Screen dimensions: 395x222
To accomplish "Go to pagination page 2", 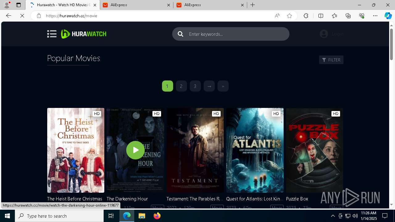I will pyautogui.click(x=181, y=86).
